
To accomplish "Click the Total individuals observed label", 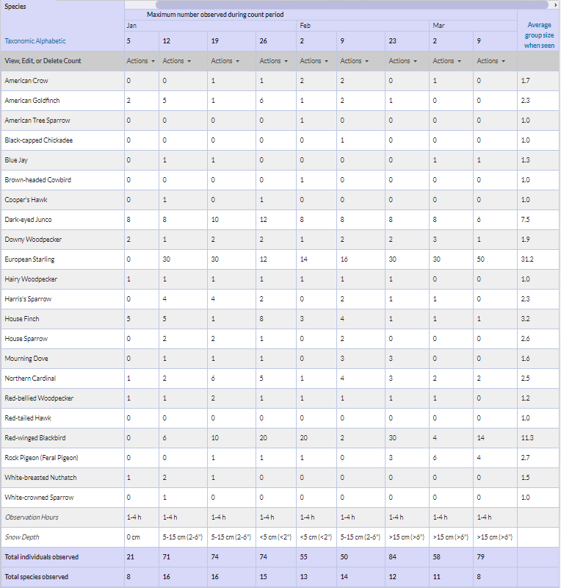I will pyautogui.click(x=42, y=557).
